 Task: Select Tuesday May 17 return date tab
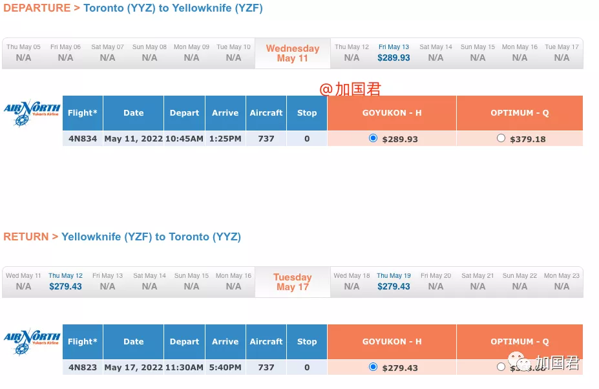click(x=293, y=282)
